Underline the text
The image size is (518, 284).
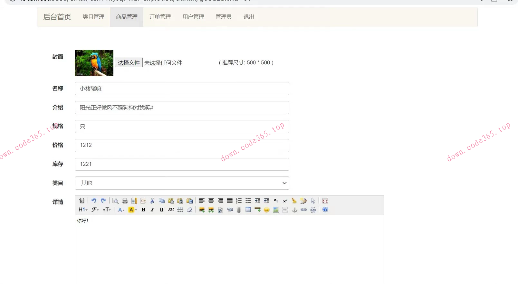[x=162, y=210]
